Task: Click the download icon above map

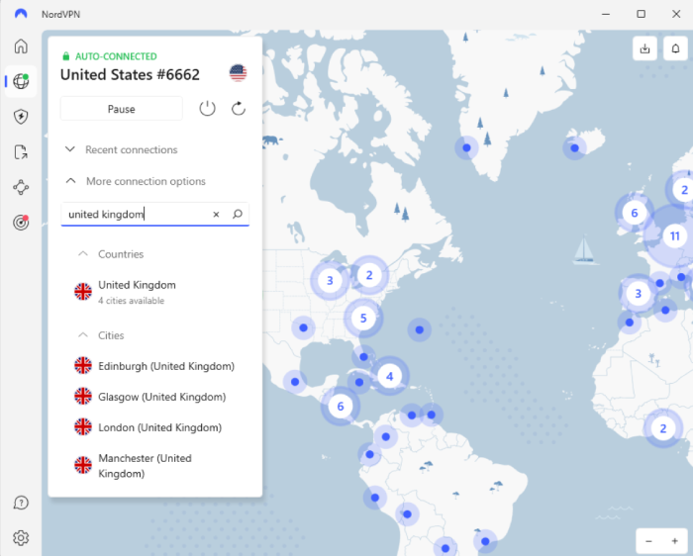Action: [x=644, y=48]
